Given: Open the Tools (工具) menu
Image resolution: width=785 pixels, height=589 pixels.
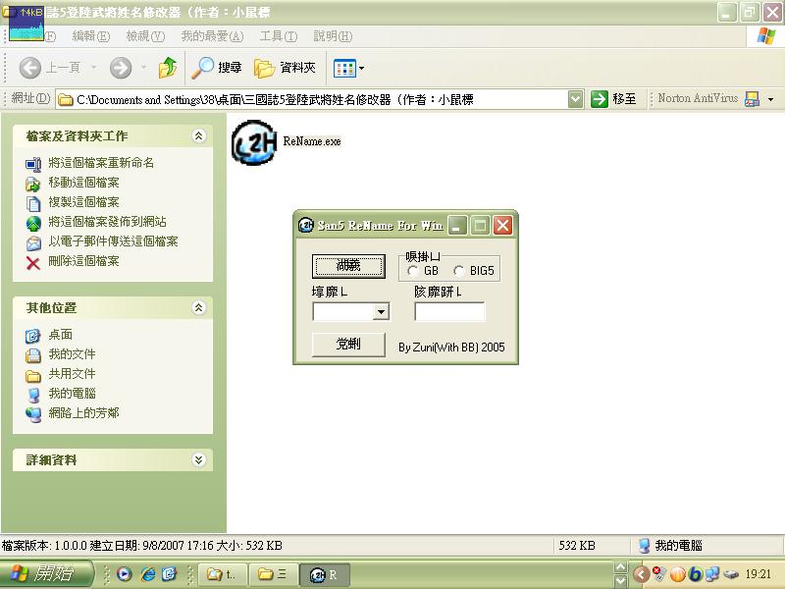Looking at the screenshot, I should tap(278, 36).
